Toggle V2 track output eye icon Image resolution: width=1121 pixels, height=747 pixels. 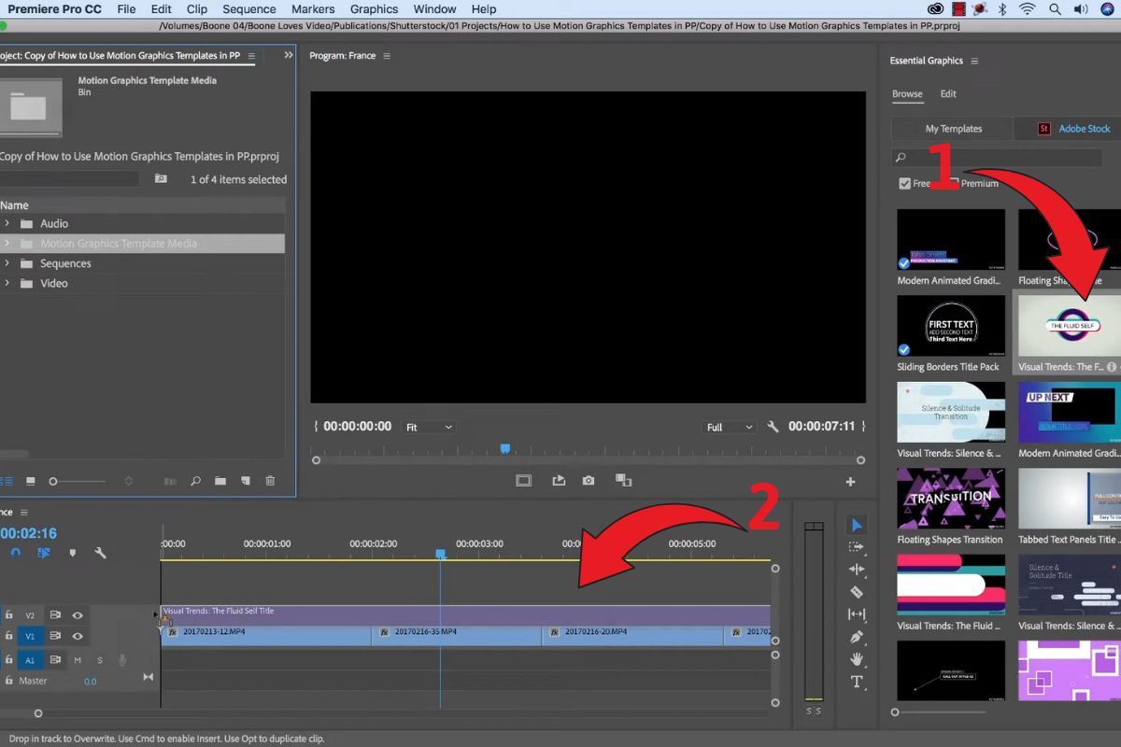pyautogui.click(x=78, y=615)
